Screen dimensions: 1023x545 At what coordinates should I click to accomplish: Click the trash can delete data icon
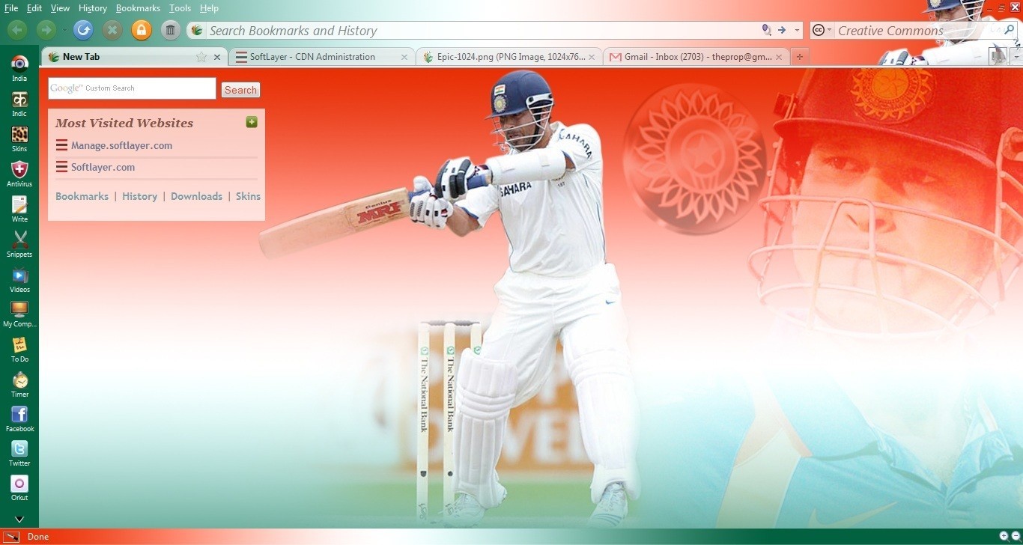tap(170, 30)
